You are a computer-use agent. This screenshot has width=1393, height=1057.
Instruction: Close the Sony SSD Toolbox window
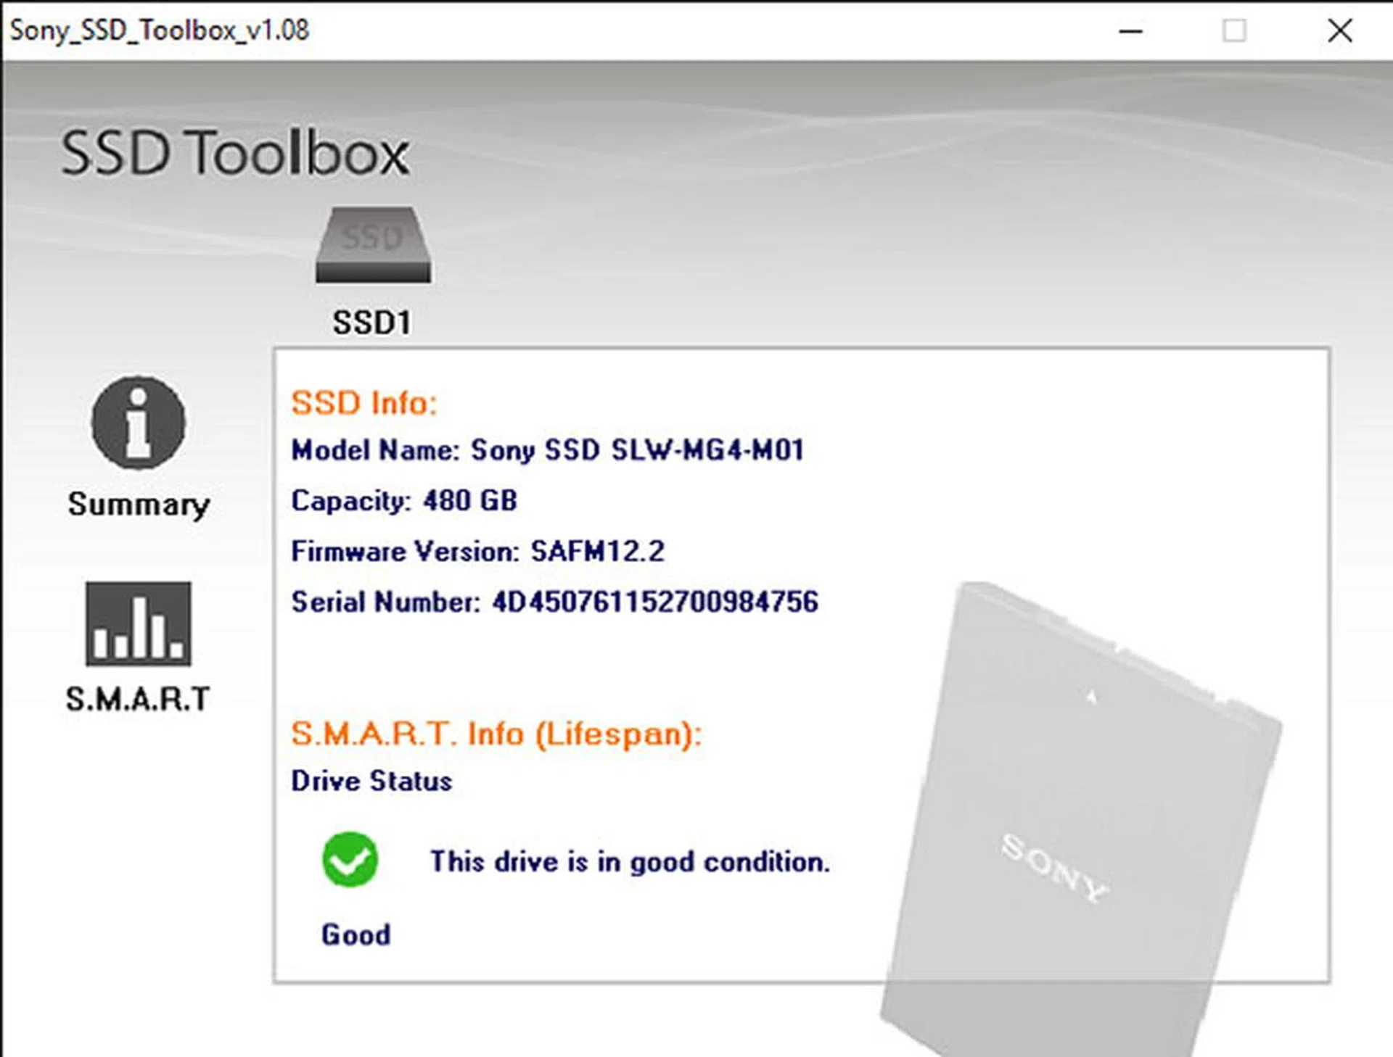click(1339, 31)
